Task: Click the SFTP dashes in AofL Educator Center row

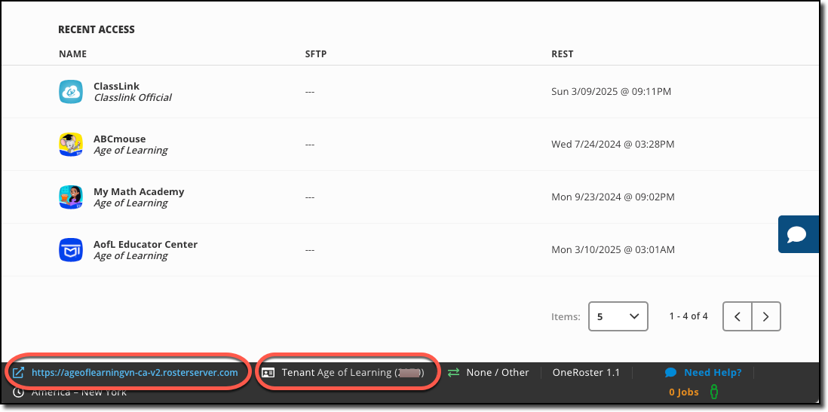Action: pyautogui.click(x=310, y=250)
